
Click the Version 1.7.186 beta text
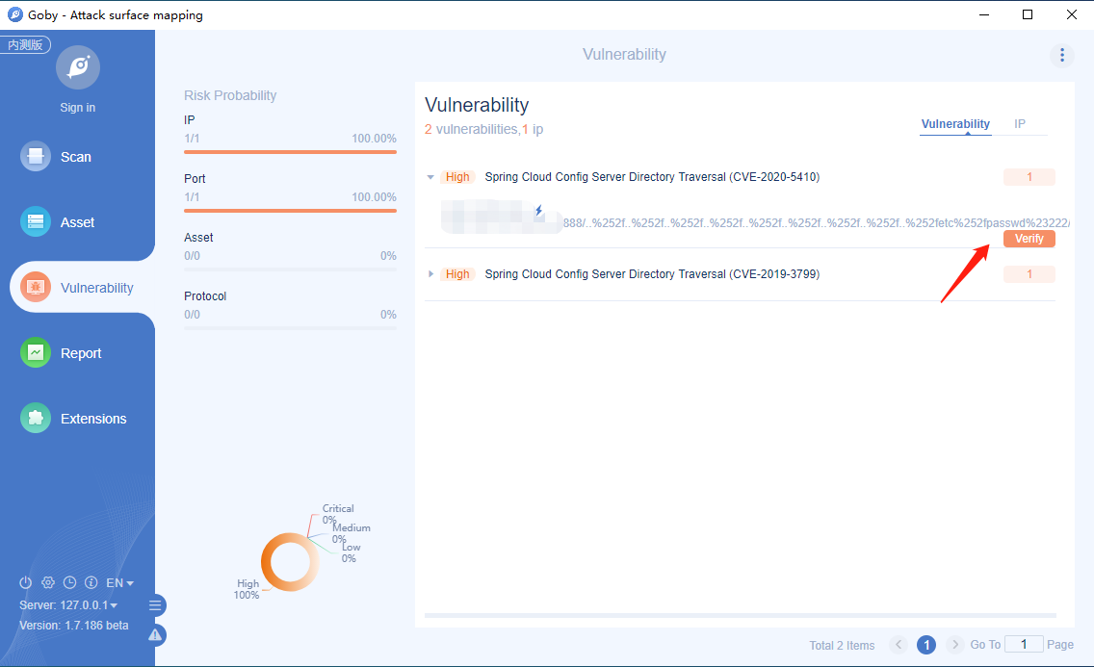74,626
